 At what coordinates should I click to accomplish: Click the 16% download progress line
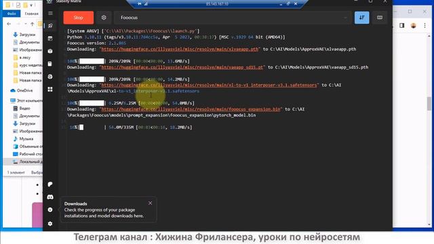131,127
